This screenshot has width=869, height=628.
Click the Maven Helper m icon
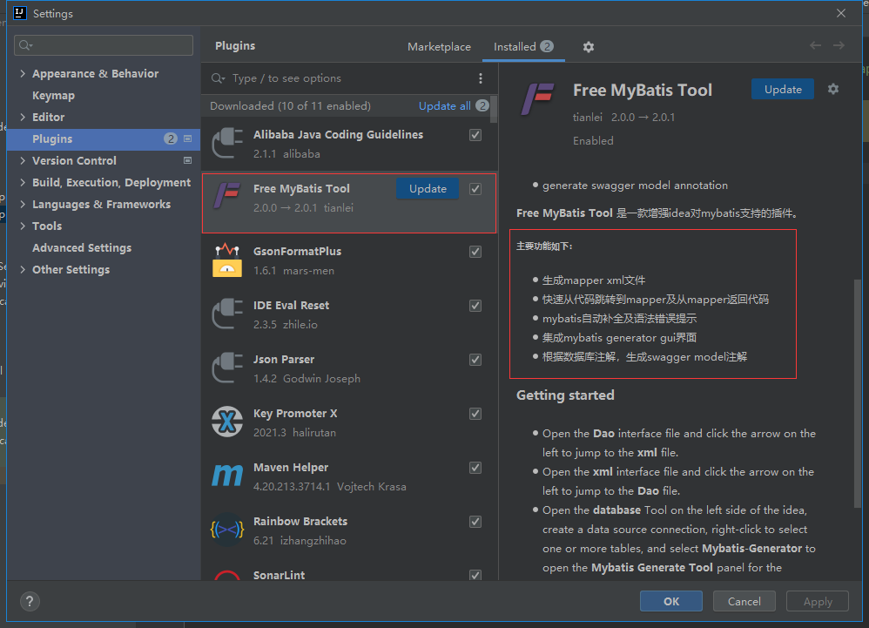tap(227, 476)
